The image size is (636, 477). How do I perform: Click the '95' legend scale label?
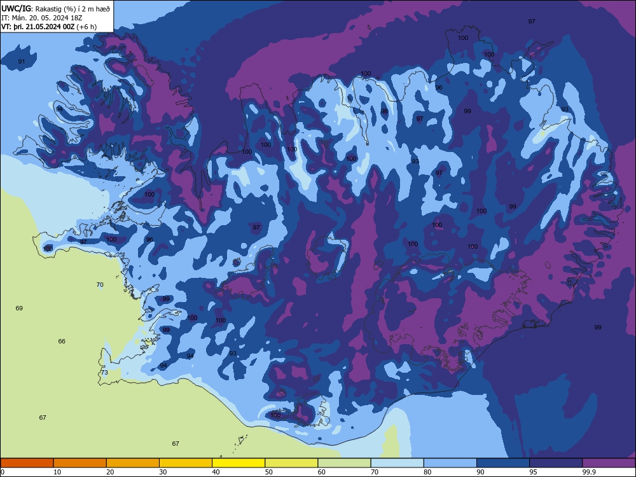click(534, 472)
